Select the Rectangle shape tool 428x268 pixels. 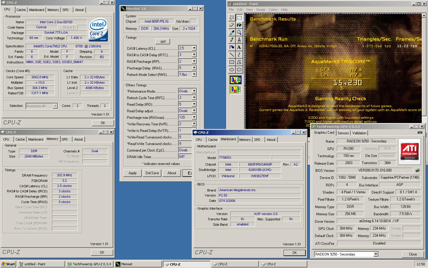(x=232, y=62)
